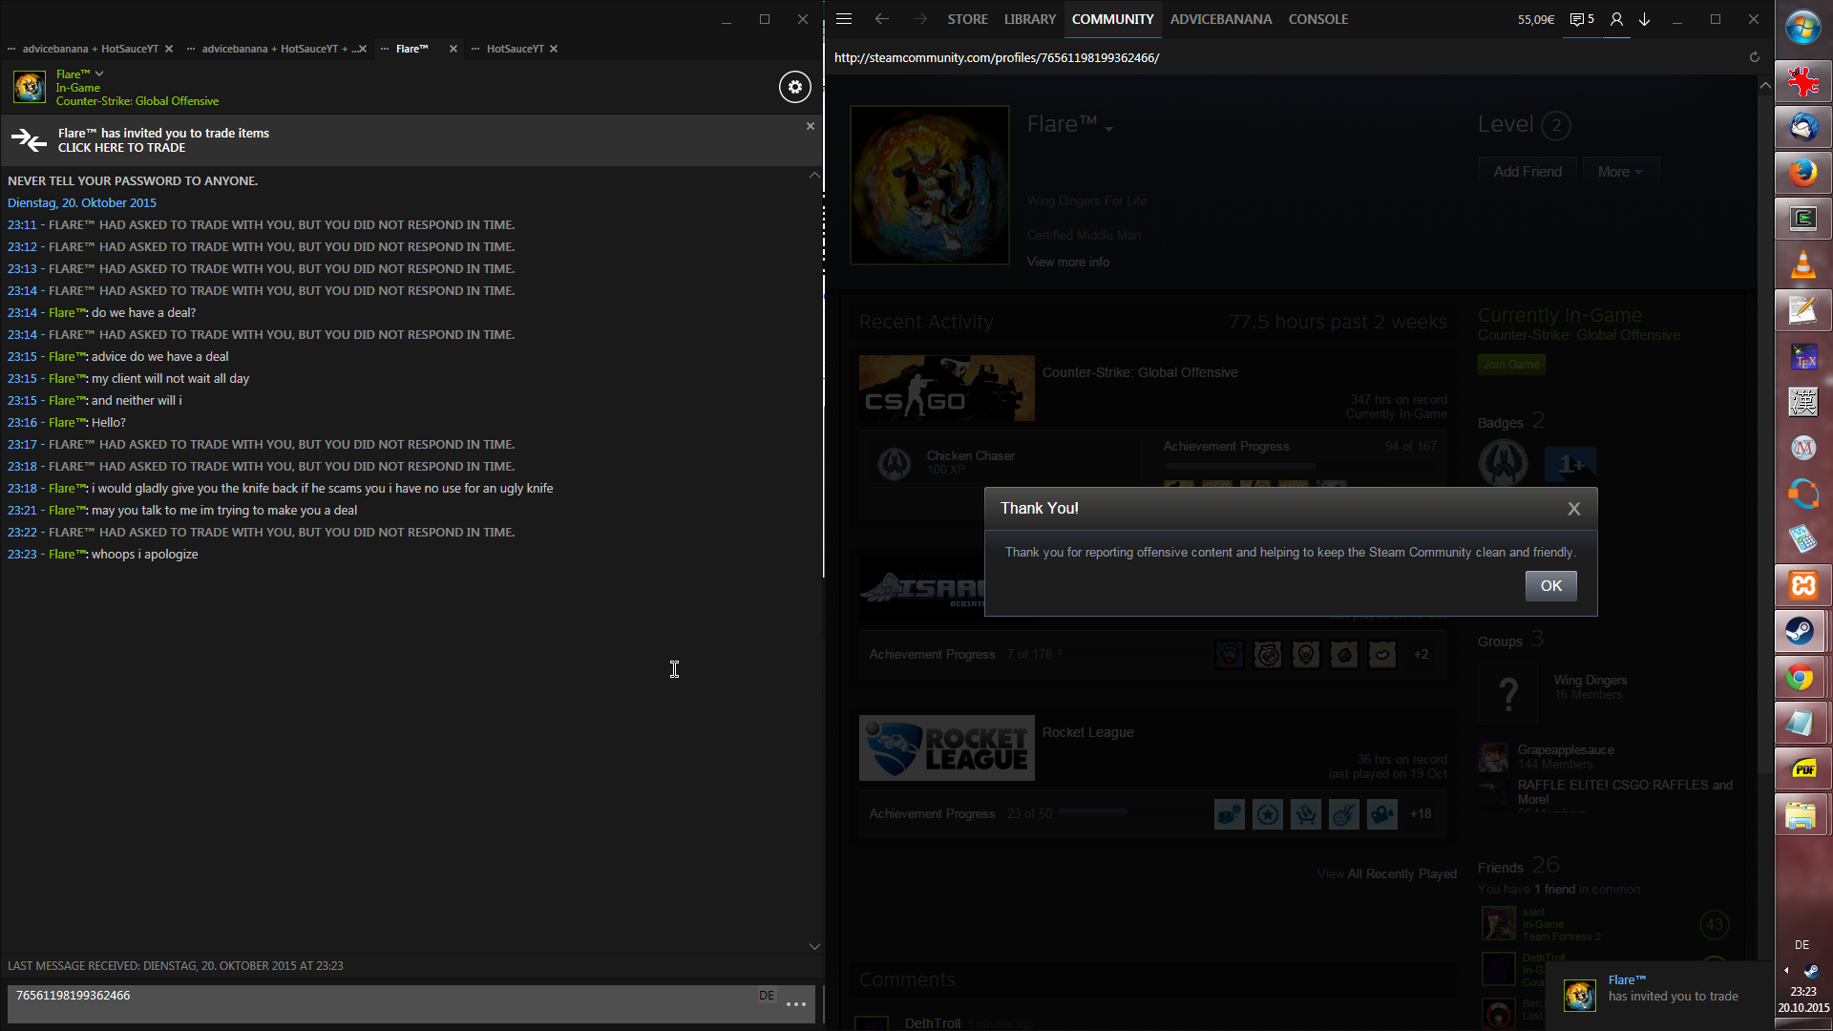This screenshot has height=1031, width=1833.
Task: Open the LIBRARY menu
Action: coord(1029,19)
